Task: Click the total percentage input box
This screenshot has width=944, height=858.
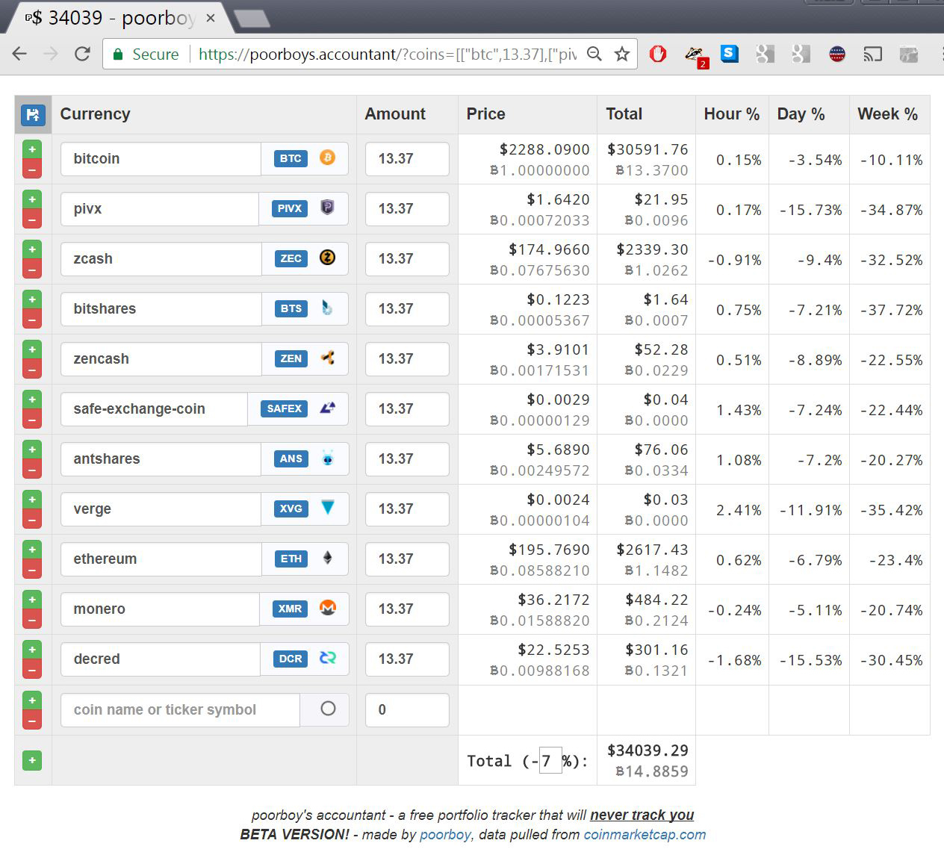Action: (550, 761)
